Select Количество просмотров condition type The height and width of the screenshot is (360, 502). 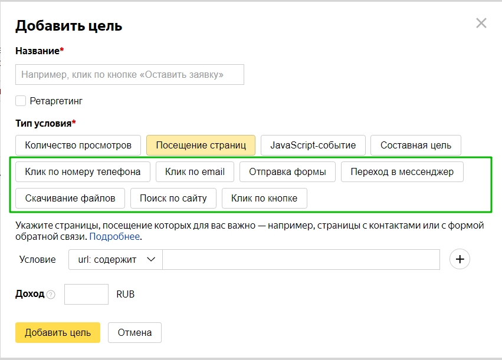click(78, 145)
